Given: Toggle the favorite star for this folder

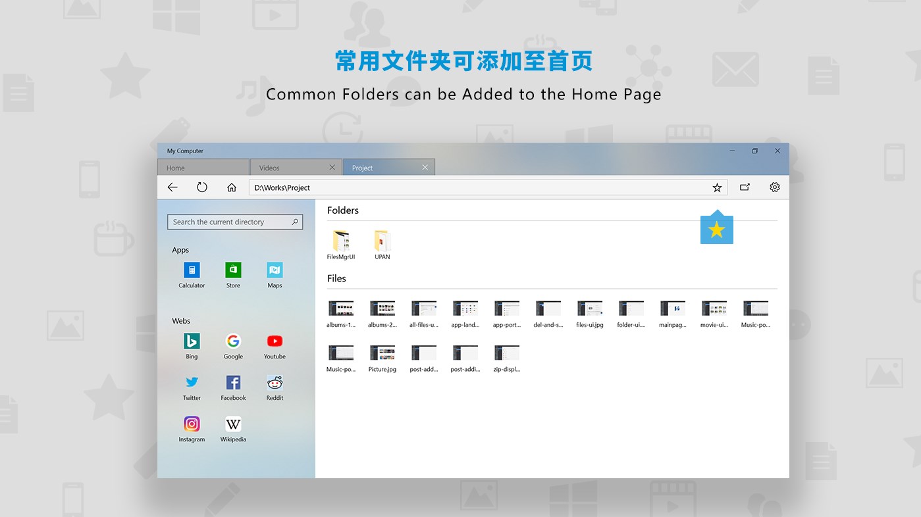Looking at the screenshot, I should coord(717,187).
